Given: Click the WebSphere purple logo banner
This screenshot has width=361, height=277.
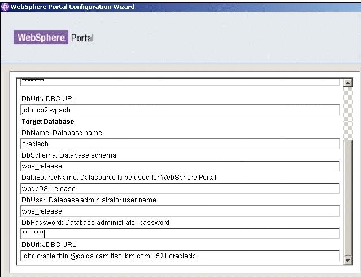Looking at the screenshot, I should click(x=41, y=37).
